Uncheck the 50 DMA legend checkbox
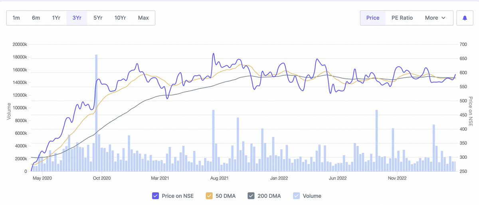 (x=209, y=196)
